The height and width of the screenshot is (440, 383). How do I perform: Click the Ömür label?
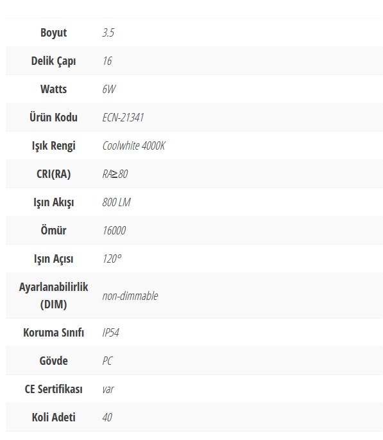point(53,231)
